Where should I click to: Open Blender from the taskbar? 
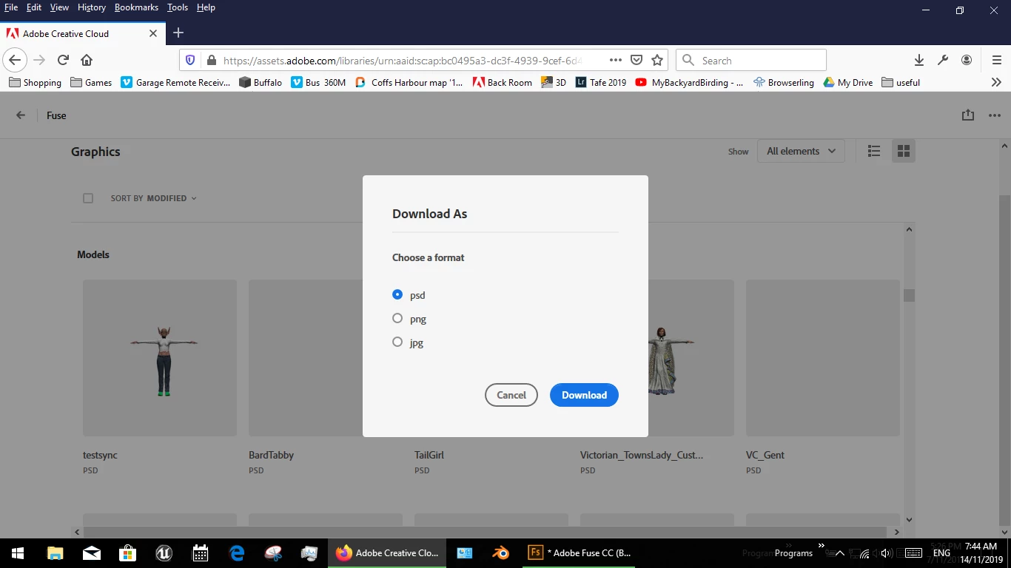click(501, 552)
